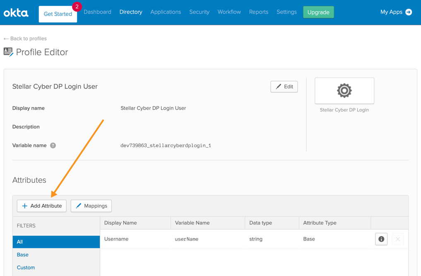Screen dimensions: 421x276
Task: Click the Stellar Cyber DP Login gear thumbnail
Action: pyautogui.click(x=344, y=91)
